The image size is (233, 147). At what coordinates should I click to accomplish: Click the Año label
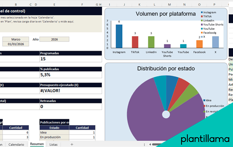click(x=36, y=39)
